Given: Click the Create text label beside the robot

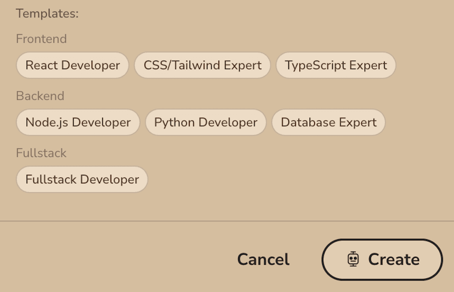Looking at the screenshot, I should 394,260.
